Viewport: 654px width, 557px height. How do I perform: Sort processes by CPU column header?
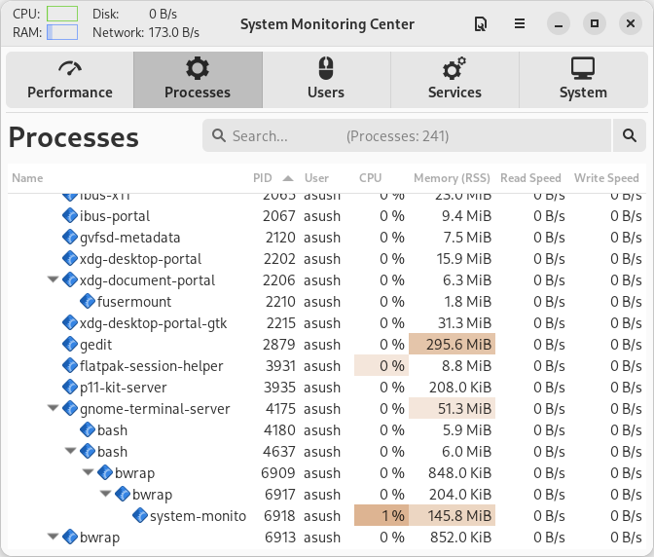coord(371,178)
